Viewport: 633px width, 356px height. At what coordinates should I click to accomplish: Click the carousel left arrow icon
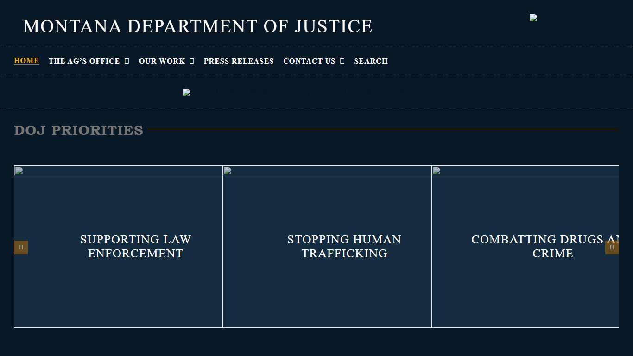[x=21, y=247]
